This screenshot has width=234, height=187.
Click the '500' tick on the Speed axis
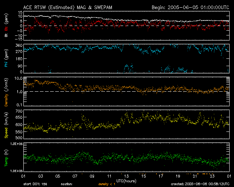19,138
